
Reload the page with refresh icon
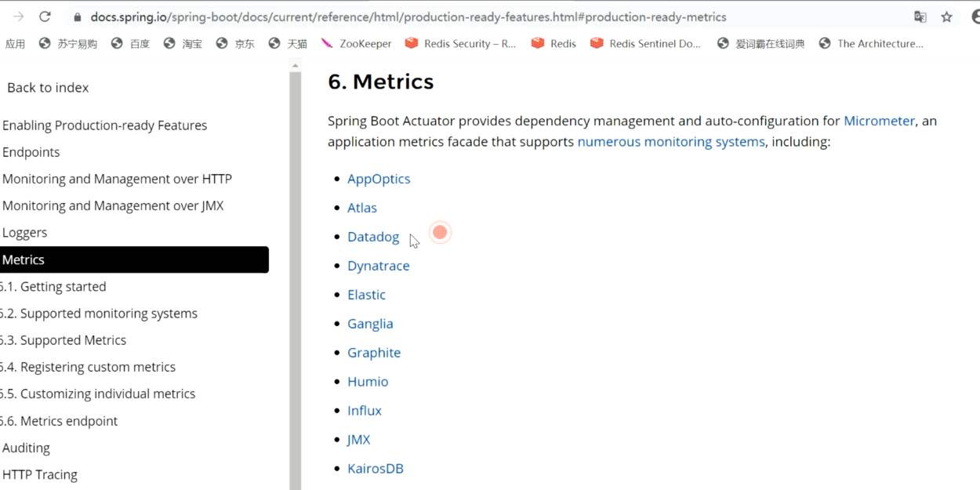(x=45, y=16)
